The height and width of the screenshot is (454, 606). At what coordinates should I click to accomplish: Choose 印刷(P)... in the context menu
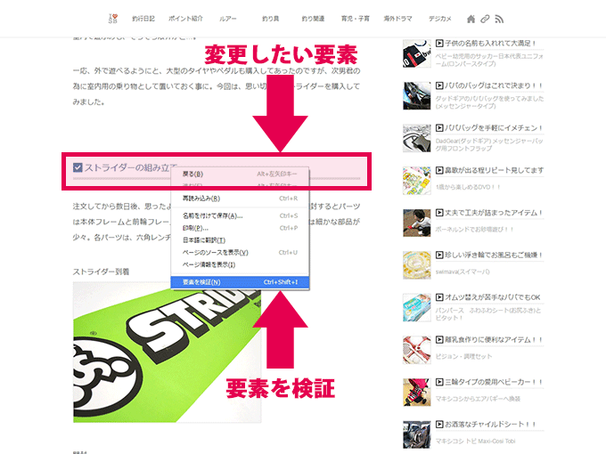click(240, 228)
